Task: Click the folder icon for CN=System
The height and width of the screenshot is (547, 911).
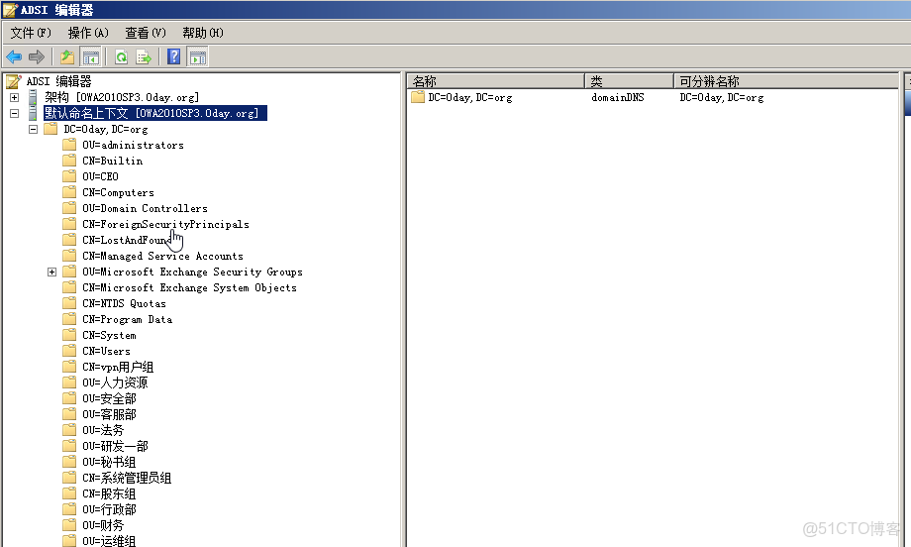Action: 69,335
